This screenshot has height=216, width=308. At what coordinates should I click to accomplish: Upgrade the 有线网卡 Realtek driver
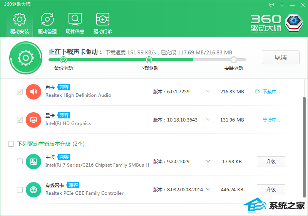coord(271,190)
